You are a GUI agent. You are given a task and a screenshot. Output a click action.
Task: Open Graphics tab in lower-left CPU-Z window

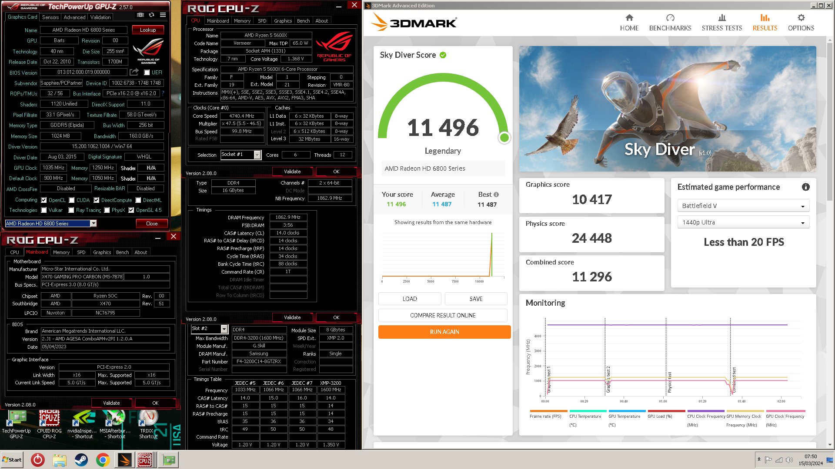[x=102, y=252]
